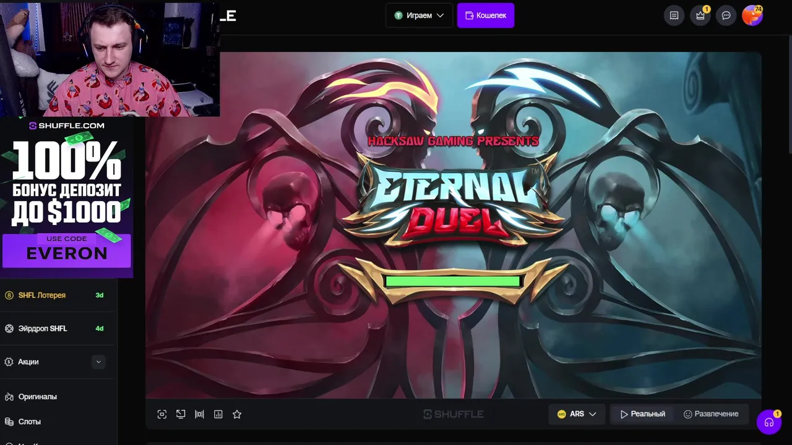Screen dimensions: 792x445
Task: Click the Акции badge icon
Action: pyautogui.click(x=9, y=362)
